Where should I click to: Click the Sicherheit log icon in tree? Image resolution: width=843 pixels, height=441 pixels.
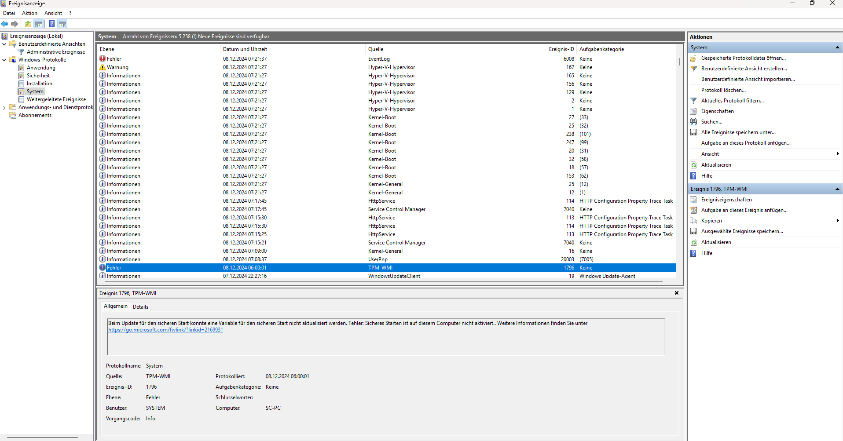pyautogui.click(x=21, y=76)
